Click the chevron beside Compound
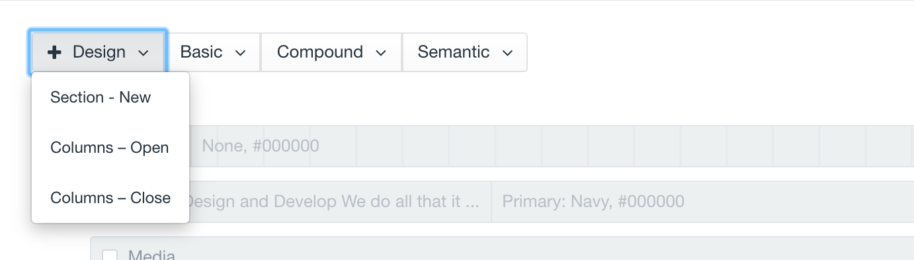This screenshot has height=260, width=914. [381, 53]
